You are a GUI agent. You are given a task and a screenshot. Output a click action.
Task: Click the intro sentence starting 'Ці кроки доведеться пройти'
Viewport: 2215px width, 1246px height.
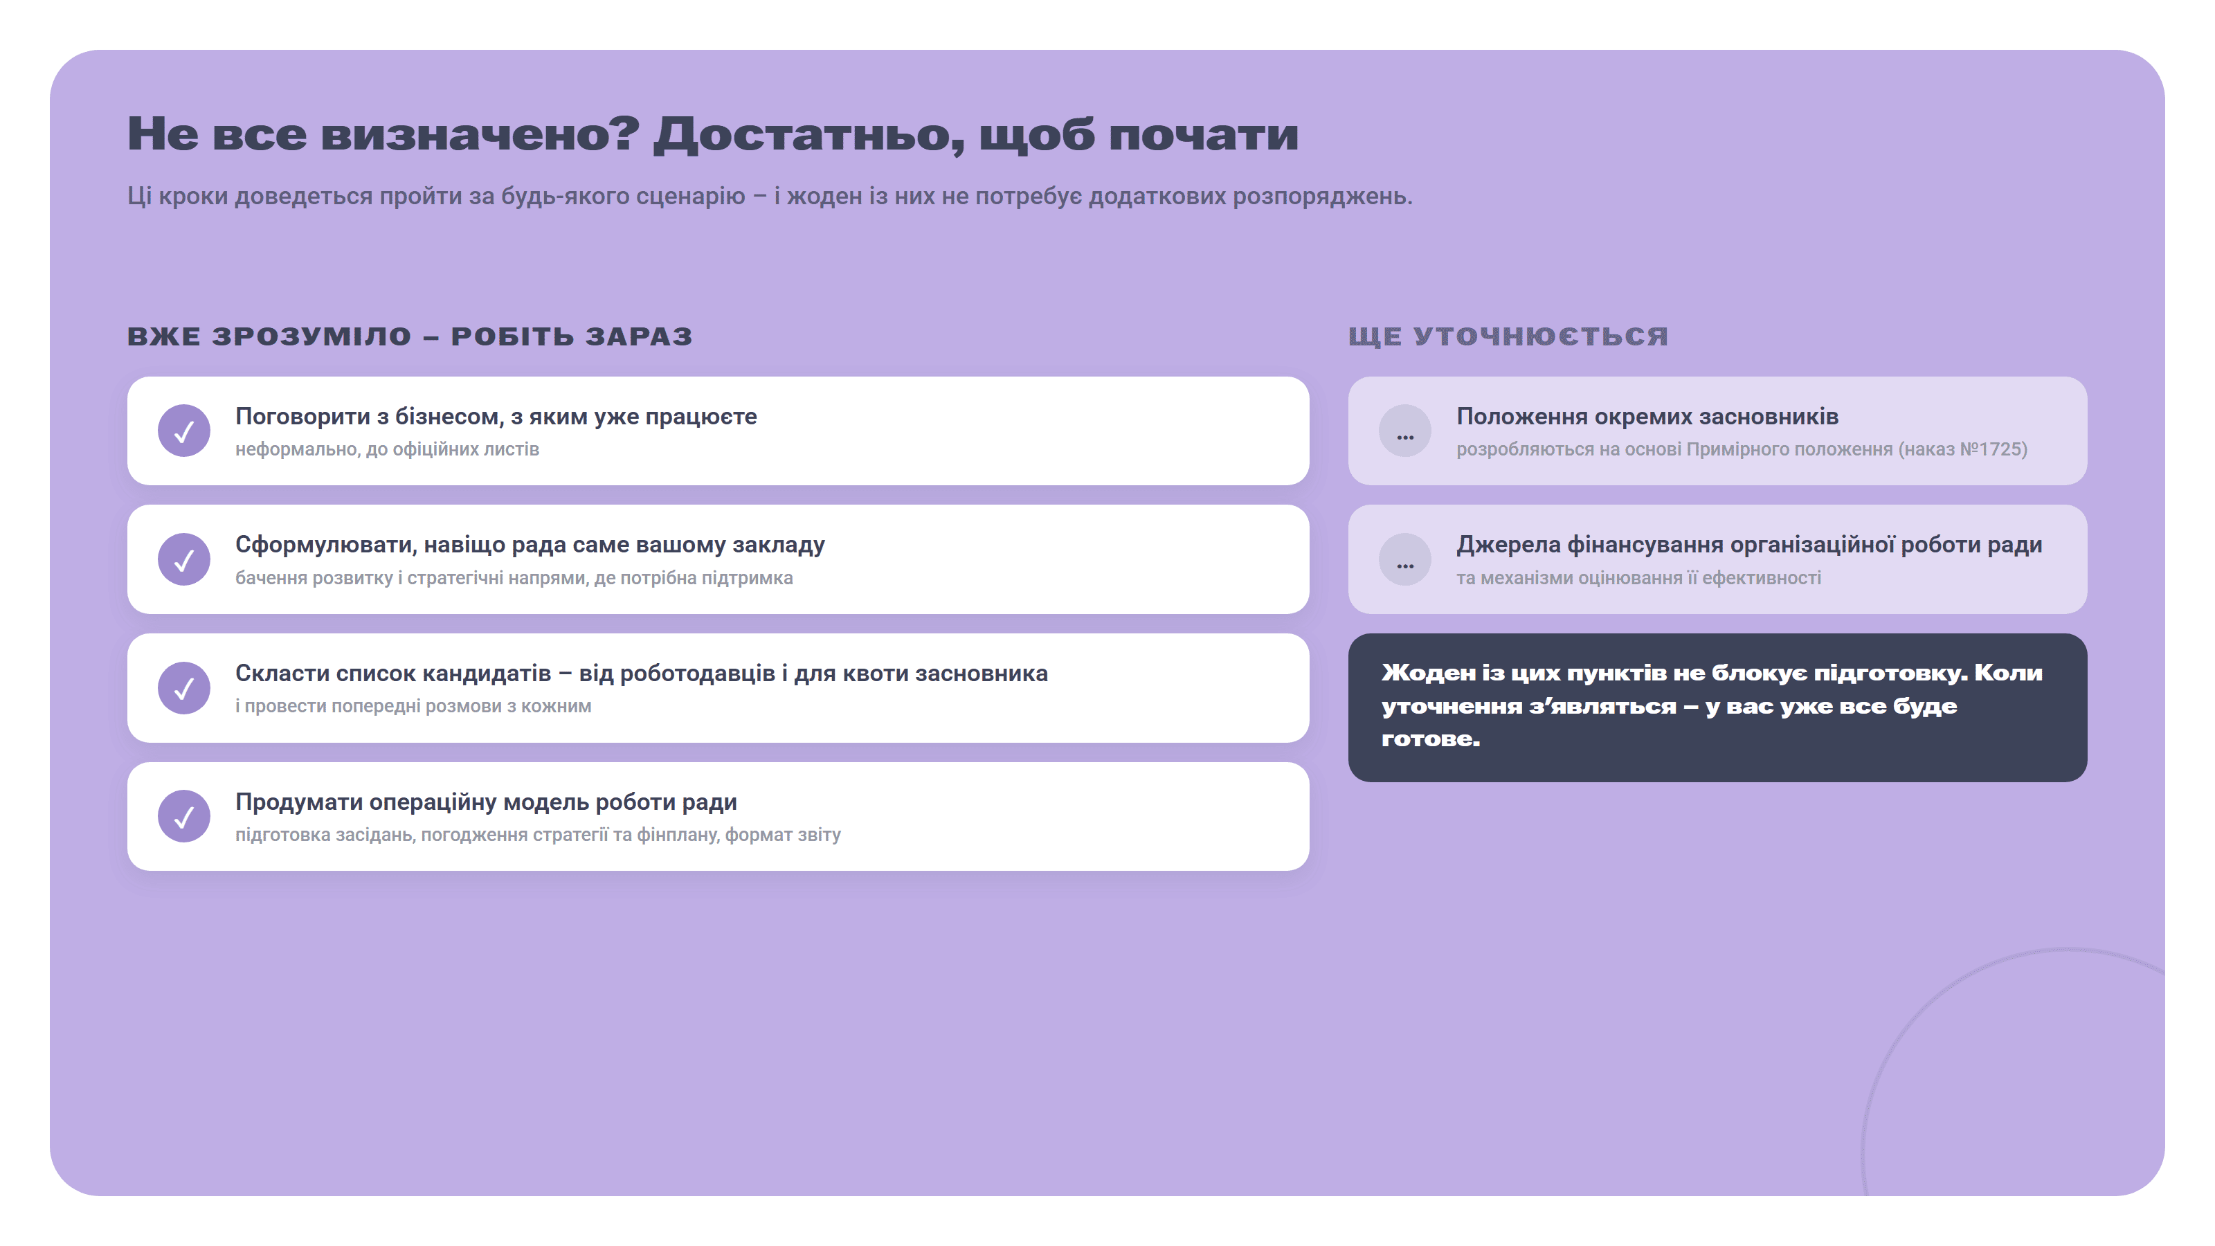[770, 196]
